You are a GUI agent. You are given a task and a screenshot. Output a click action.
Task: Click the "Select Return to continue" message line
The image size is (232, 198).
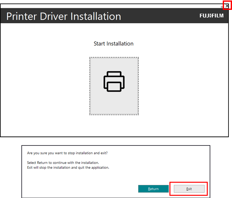(63, 163)
